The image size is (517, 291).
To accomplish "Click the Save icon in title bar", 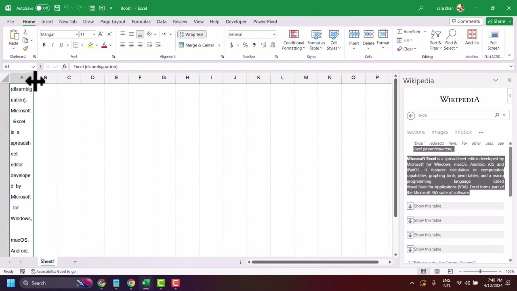I will 57,8.
